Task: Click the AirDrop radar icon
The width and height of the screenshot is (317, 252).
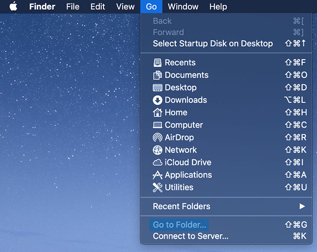Action: 157,137
